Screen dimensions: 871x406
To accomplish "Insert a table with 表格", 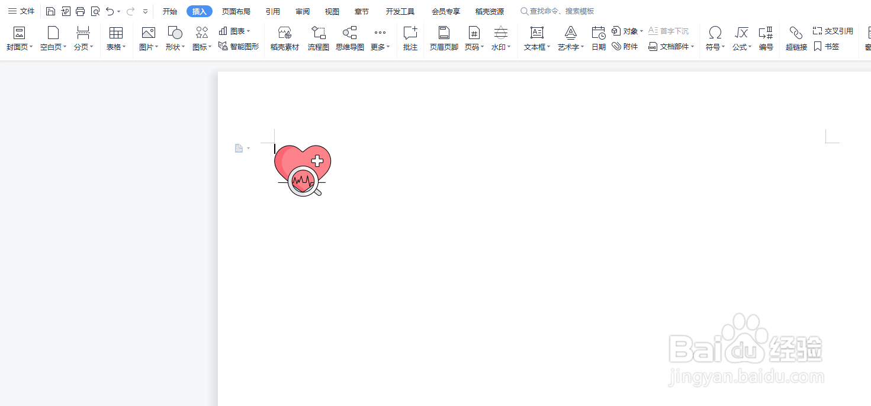I will [116, 39].
